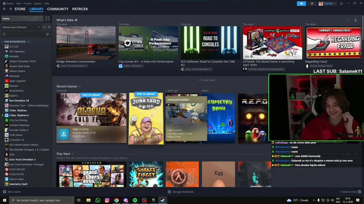
Task: Click the Home button in the sidebar
Action: click(22, 18)
